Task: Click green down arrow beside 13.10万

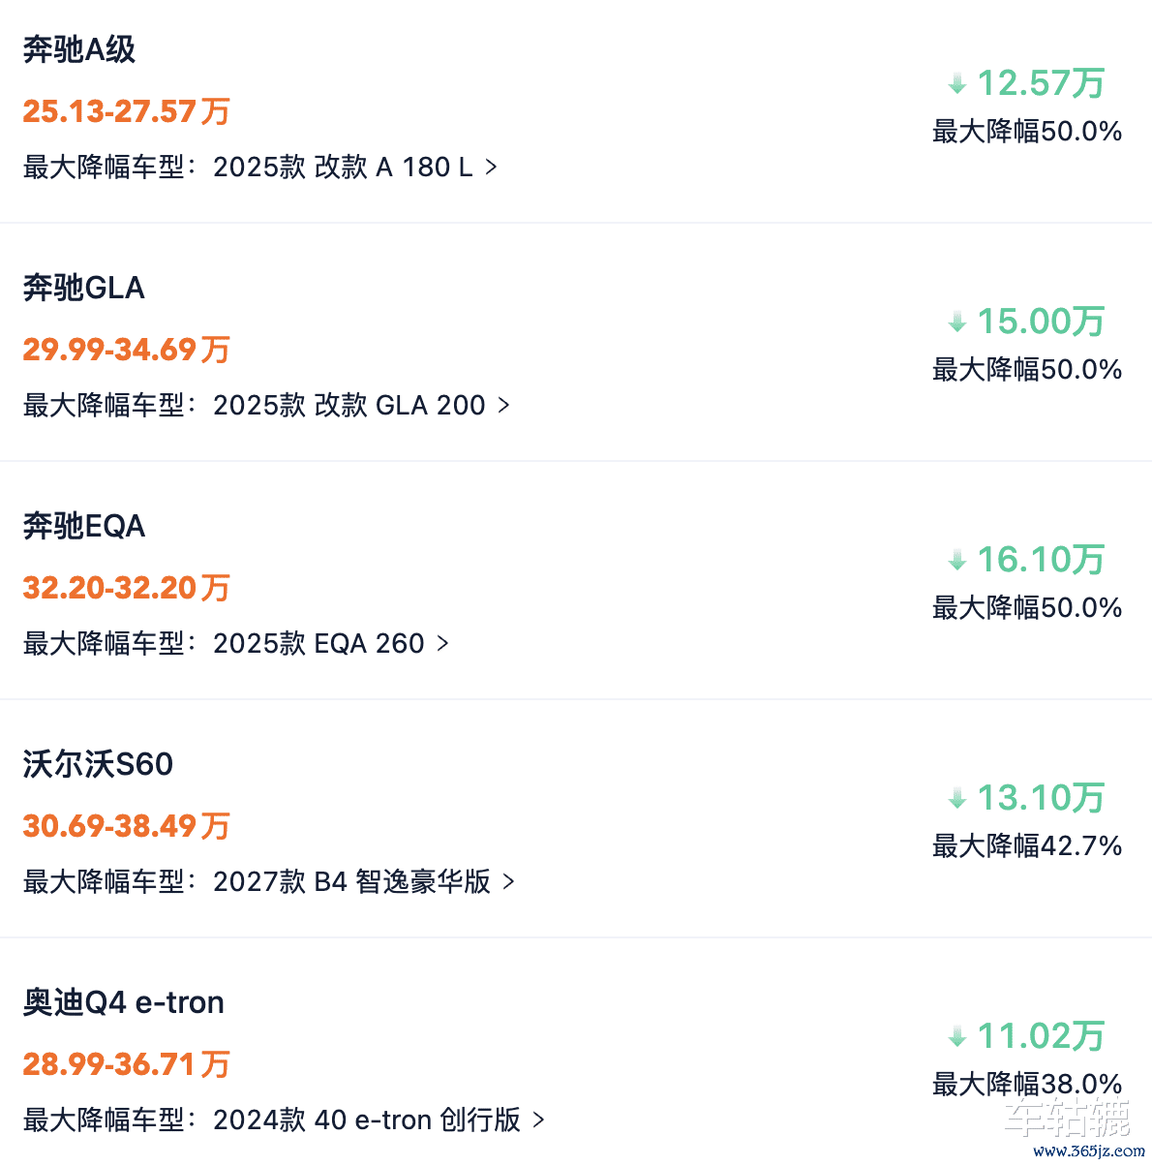Action: [x=957, y=799]
